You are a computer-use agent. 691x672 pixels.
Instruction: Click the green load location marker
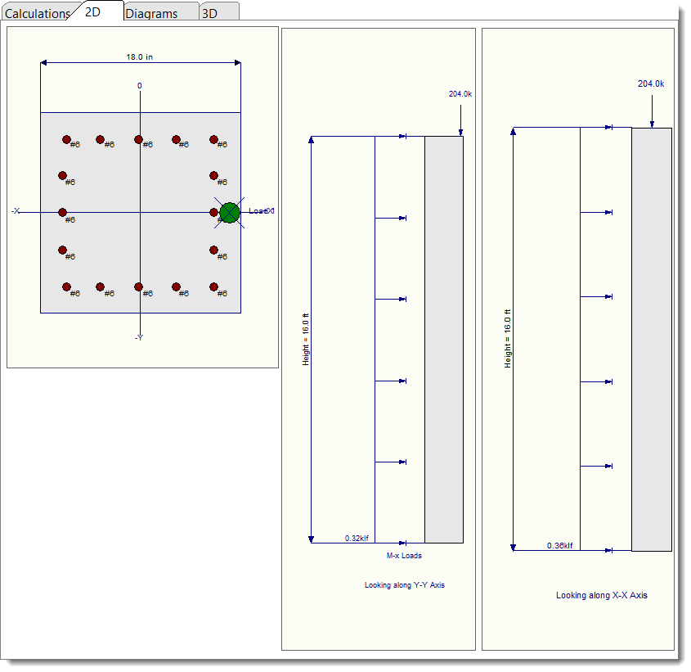coord(230,212)
